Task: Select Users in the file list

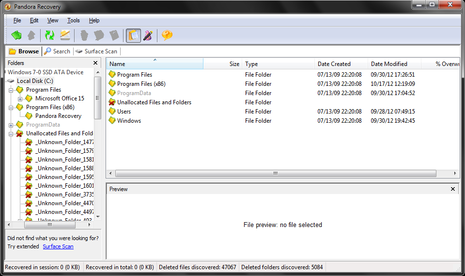Action: [x=124, y=111]
